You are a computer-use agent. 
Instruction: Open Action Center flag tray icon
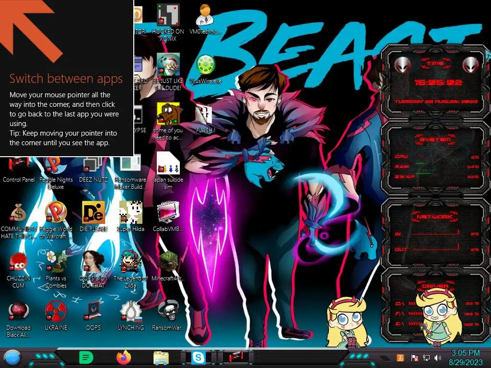coord(414,358)
